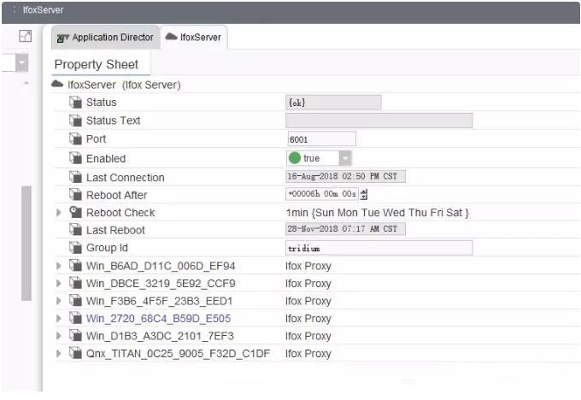Click the Win_B6AD_D11C_006D_EF94 proxy icon
Viewport: 581px width, 400px height.
74,266
